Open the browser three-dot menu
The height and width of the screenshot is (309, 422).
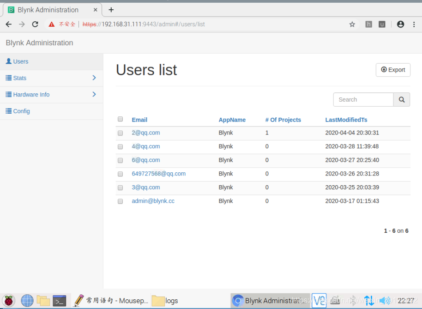pos(414,24)
